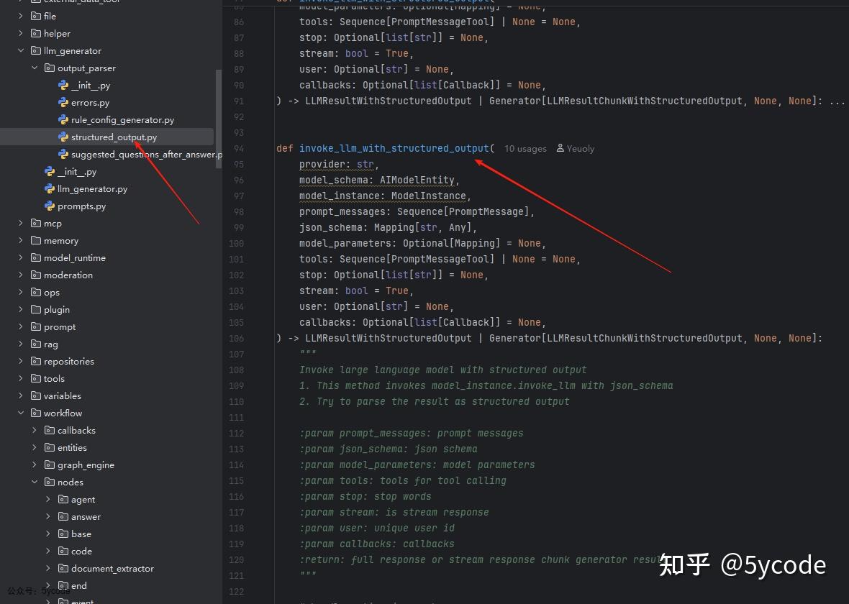The width and height of the screenshot is (849, 604).
Task: Open the "10 usages" inlay hint
Action: pyautogui.click(x=525, y=148)
